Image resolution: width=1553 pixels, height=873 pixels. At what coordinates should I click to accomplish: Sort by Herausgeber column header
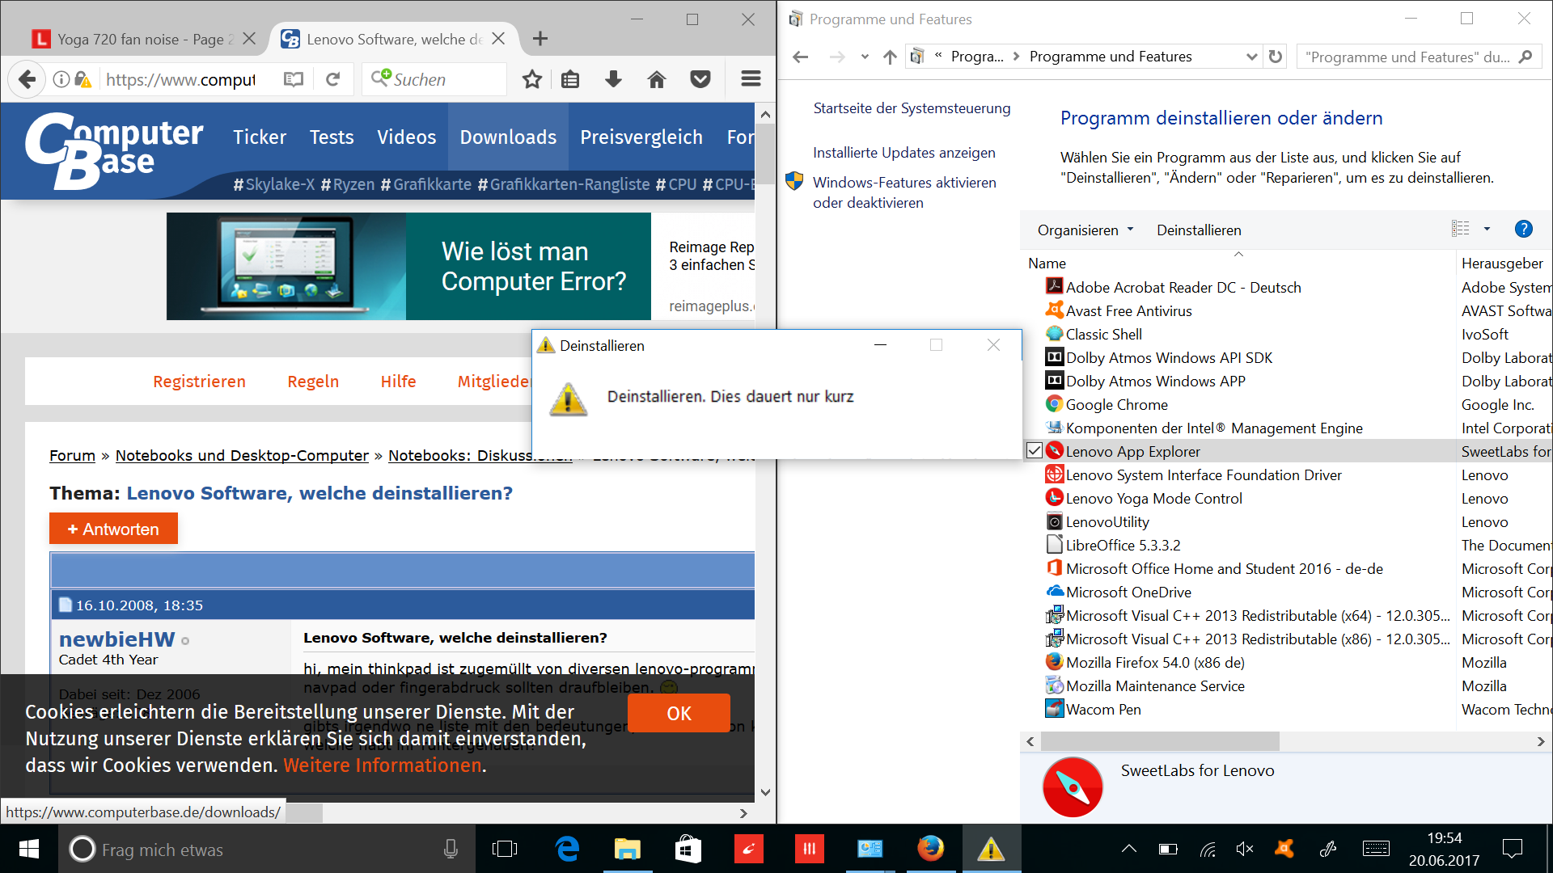click(x=1502, y=263)
